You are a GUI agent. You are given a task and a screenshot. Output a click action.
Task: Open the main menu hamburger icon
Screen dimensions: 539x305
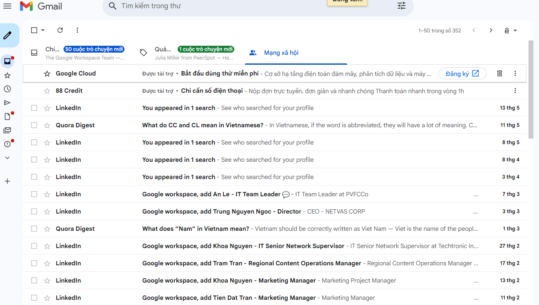coord(7,6)
